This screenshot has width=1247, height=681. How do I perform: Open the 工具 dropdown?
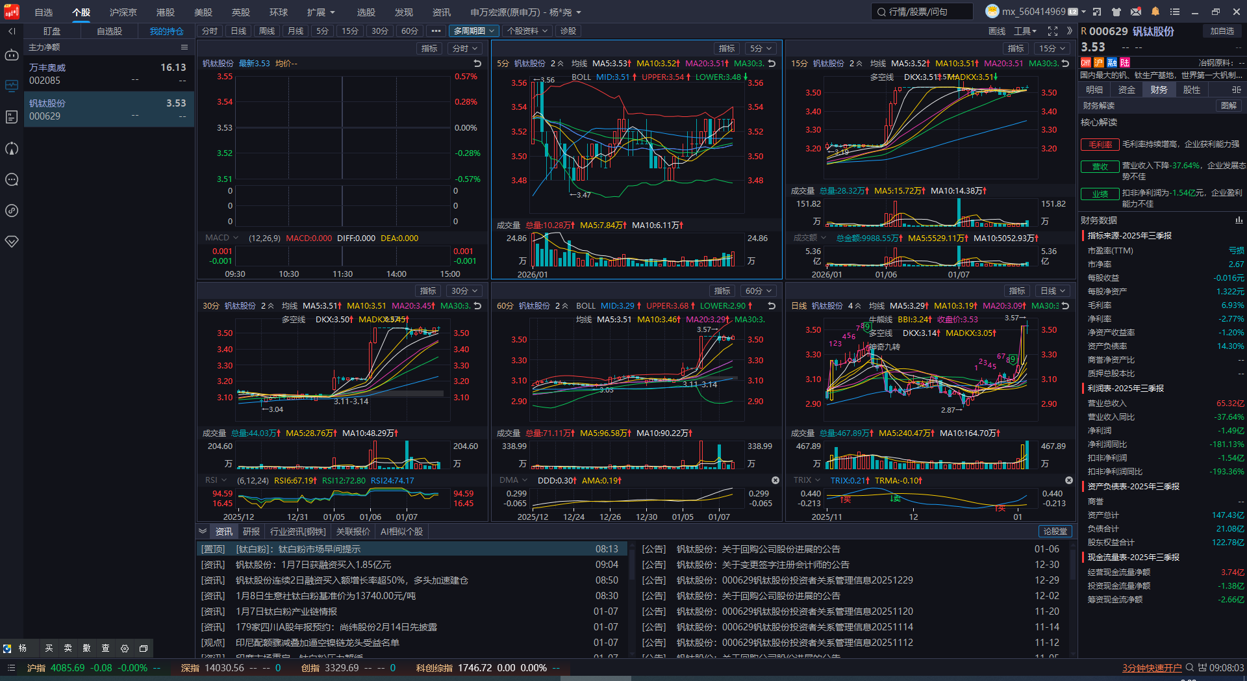(1026, 31)
